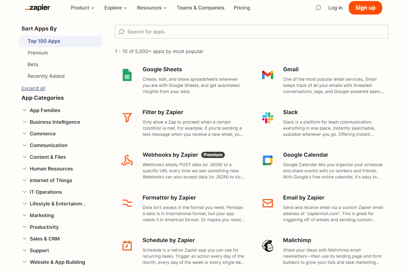The image size is (408, 271).
Task: Open the Gmail app icon
Action: tap(267, 75)
